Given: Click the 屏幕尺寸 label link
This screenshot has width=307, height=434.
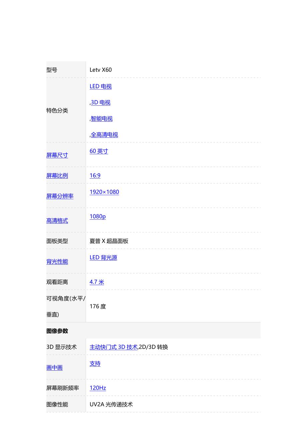Looking at the screenshot, I should 57,155.
